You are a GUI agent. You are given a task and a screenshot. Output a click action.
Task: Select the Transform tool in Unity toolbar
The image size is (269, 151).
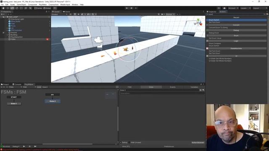point(26,8)
